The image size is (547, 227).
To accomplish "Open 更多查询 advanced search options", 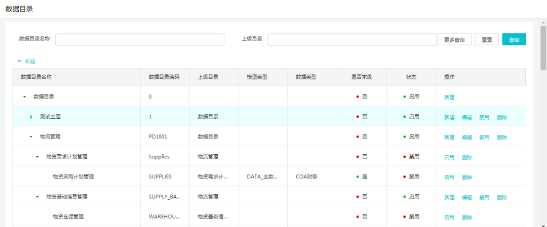I will click(454, 40).
